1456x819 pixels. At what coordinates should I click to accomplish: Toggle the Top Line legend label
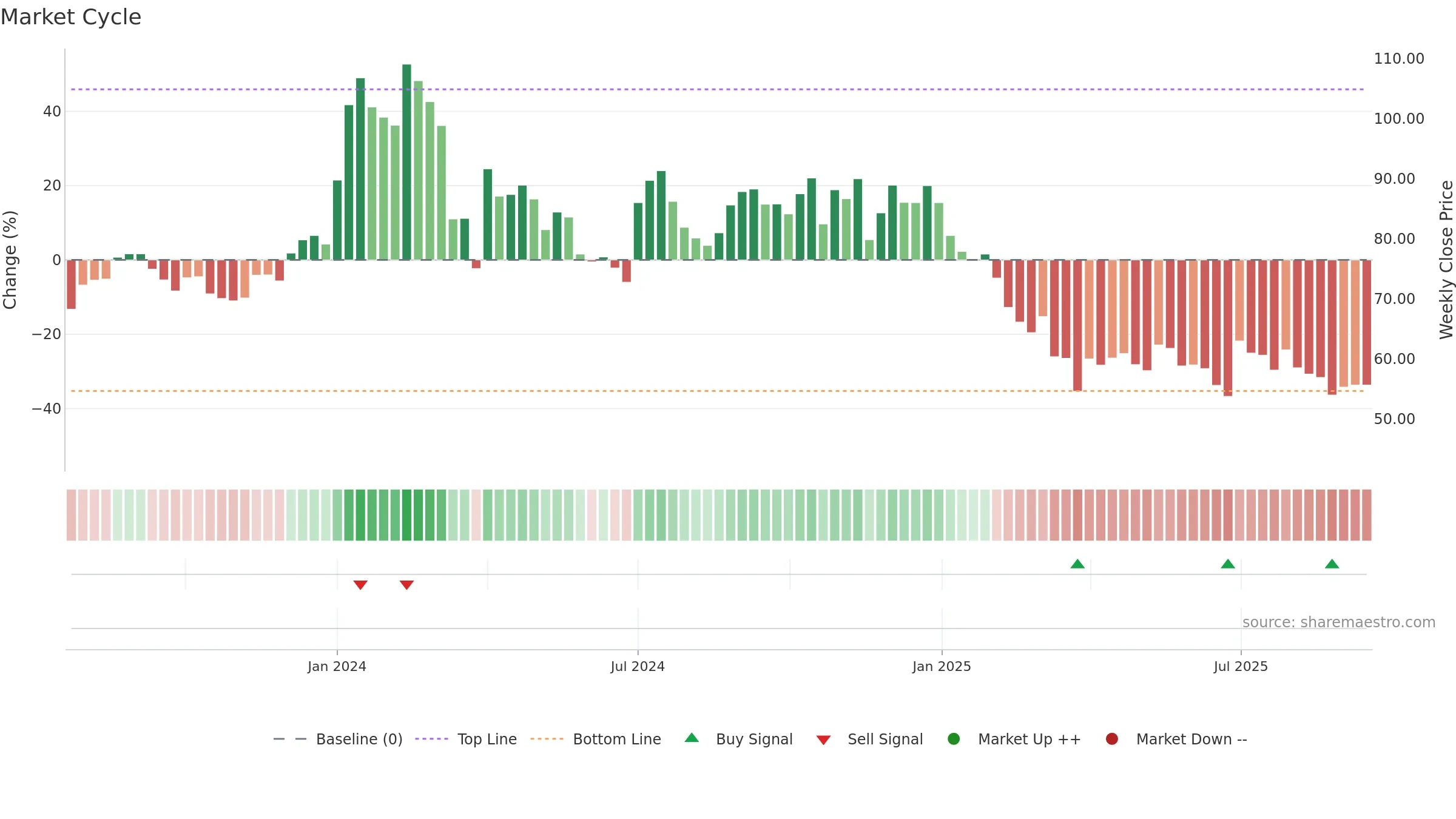pyautogui.click(x=487, y=740)
